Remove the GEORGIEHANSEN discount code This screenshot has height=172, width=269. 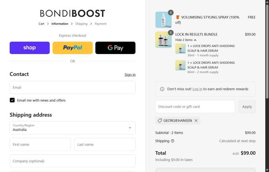(196, 120)
